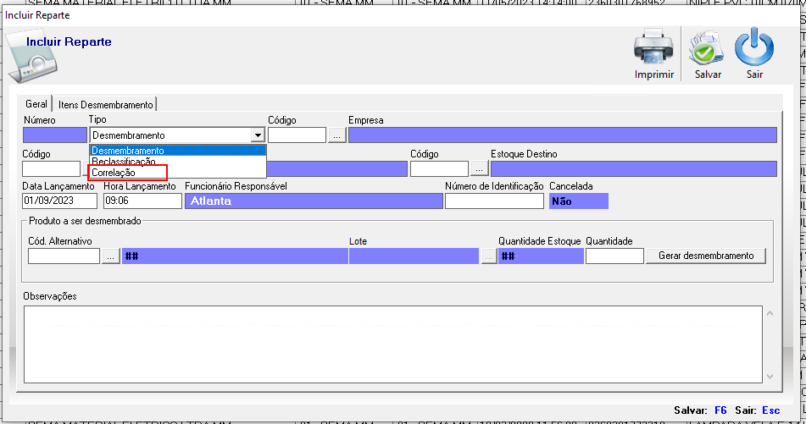Click the Hora Lançamento field
806x424 pixels.
pos(142,201)
